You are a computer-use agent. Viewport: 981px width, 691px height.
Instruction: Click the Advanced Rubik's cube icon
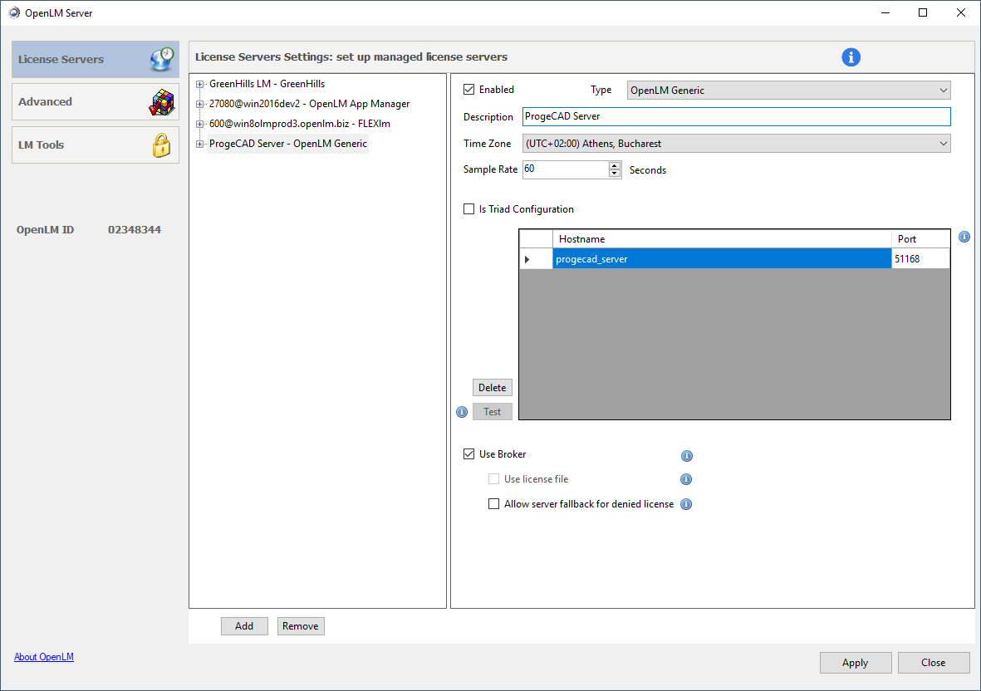(x=161, y=102)
